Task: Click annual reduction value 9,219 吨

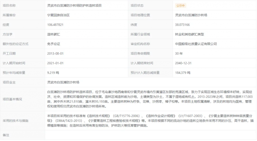Action: click(53, 73)
